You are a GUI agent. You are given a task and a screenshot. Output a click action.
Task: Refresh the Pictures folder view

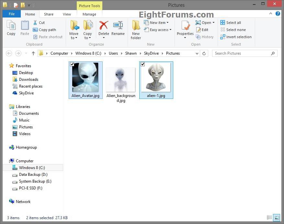pos(204,53)
